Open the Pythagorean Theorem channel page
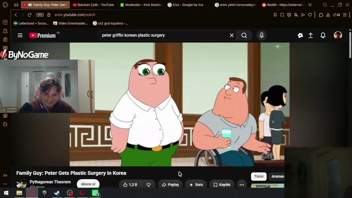This screenshot has height=198, width=352. [x=50, y=182]
